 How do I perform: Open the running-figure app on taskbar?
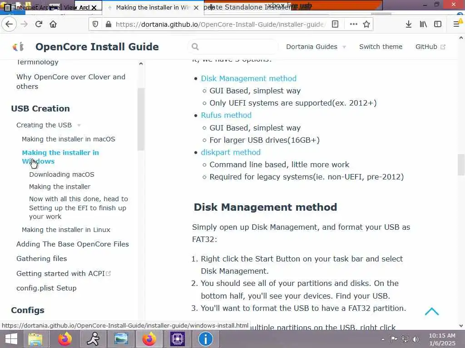click(x=93, y=339)
